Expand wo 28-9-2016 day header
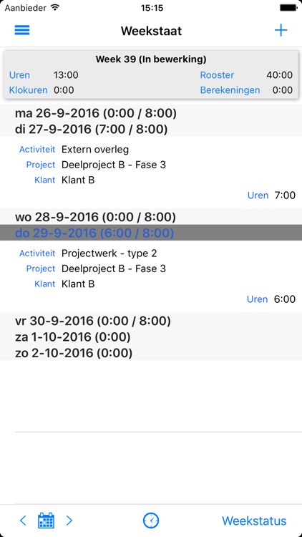This screenshot has width=302, height=537. coord(151,217)
